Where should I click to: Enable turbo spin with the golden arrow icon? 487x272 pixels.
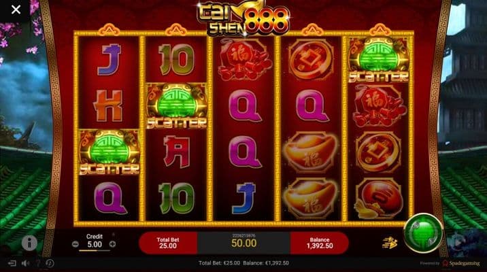pos(390,243)
